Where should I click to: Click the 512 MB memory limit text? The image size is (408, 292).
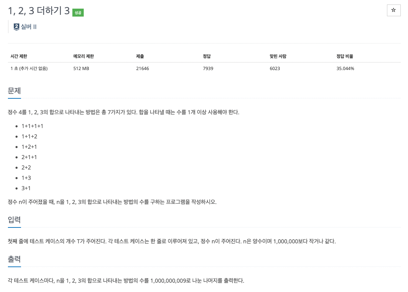(x=81, y=68)
